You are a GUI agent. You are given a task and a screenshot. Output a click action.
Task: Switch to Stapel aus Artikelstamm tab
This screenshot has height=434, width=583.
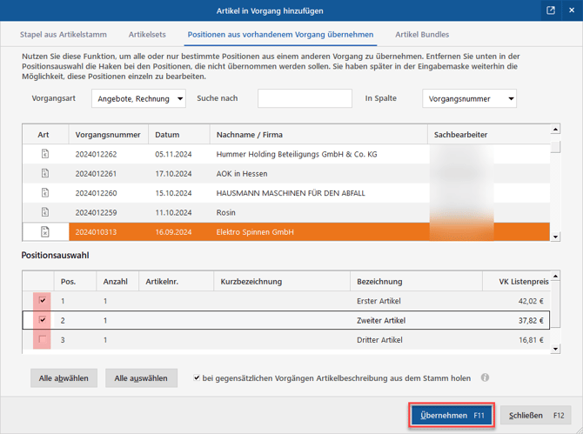point(64,35)
